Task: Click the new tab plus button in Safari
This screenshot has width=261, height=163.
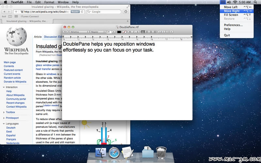Action: [x=128, y=21]
